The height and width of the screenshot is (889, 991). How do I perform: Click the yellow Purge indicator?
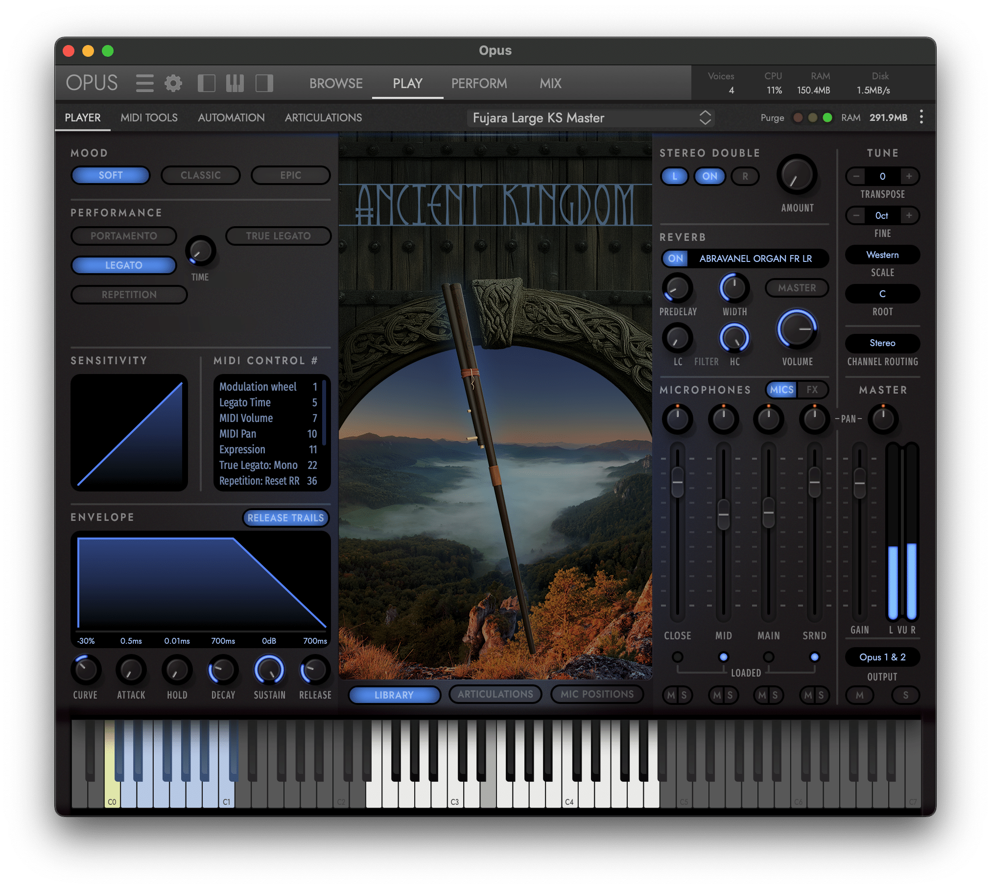click(812, 117)
